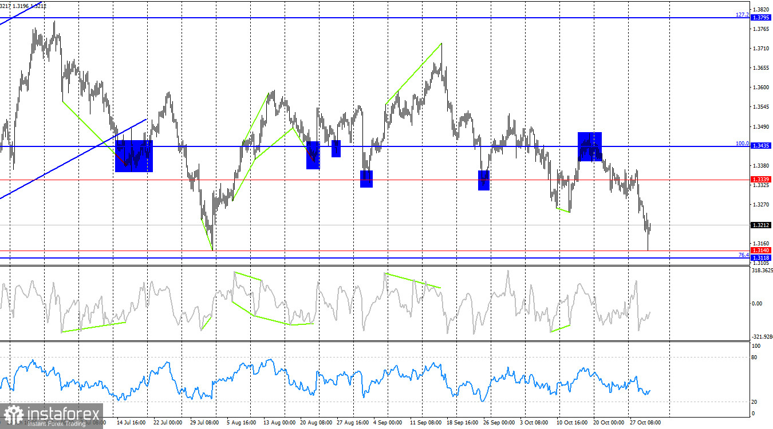Select the blue marker rectangle near 26 Sep
This screenshot has width=773, height=429.
coord(483,181)
